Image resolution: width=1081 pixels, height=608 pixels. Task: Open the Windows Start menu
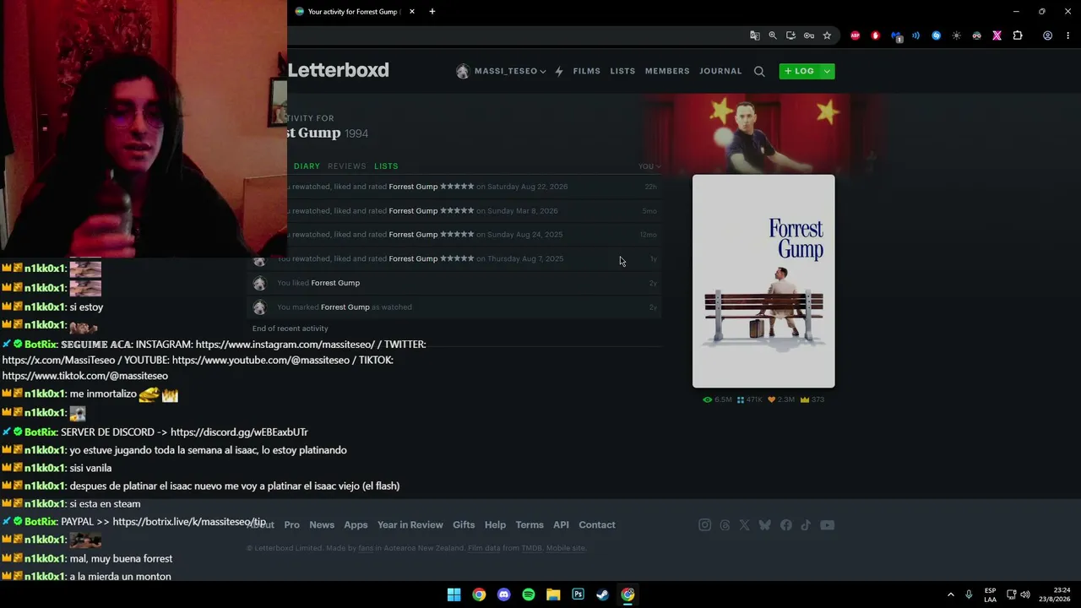[454, 594]
